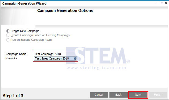Click inside the Campaign Name text field
Screen dimensions: 169x100
coord(56,54)
